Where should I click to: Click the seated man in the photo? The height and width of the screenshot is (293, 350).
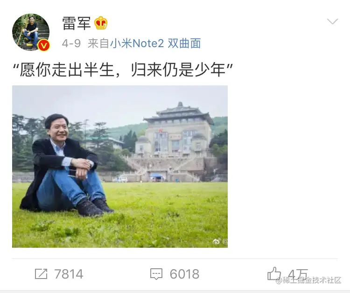pos(65,165)
